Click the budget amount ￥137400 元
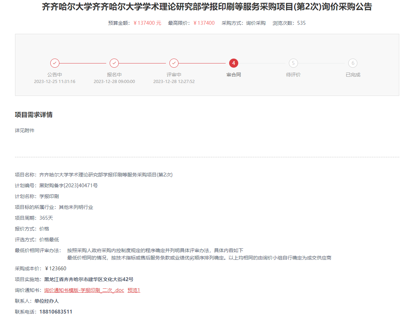Screen dimensions: 408x317 pos(147,23)
